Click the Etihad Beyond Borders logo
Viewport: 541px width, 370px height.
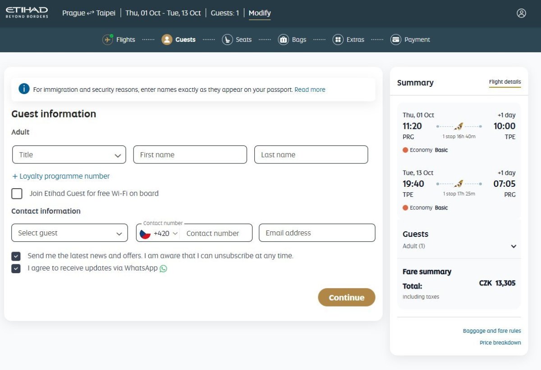[x=27, y=13]
